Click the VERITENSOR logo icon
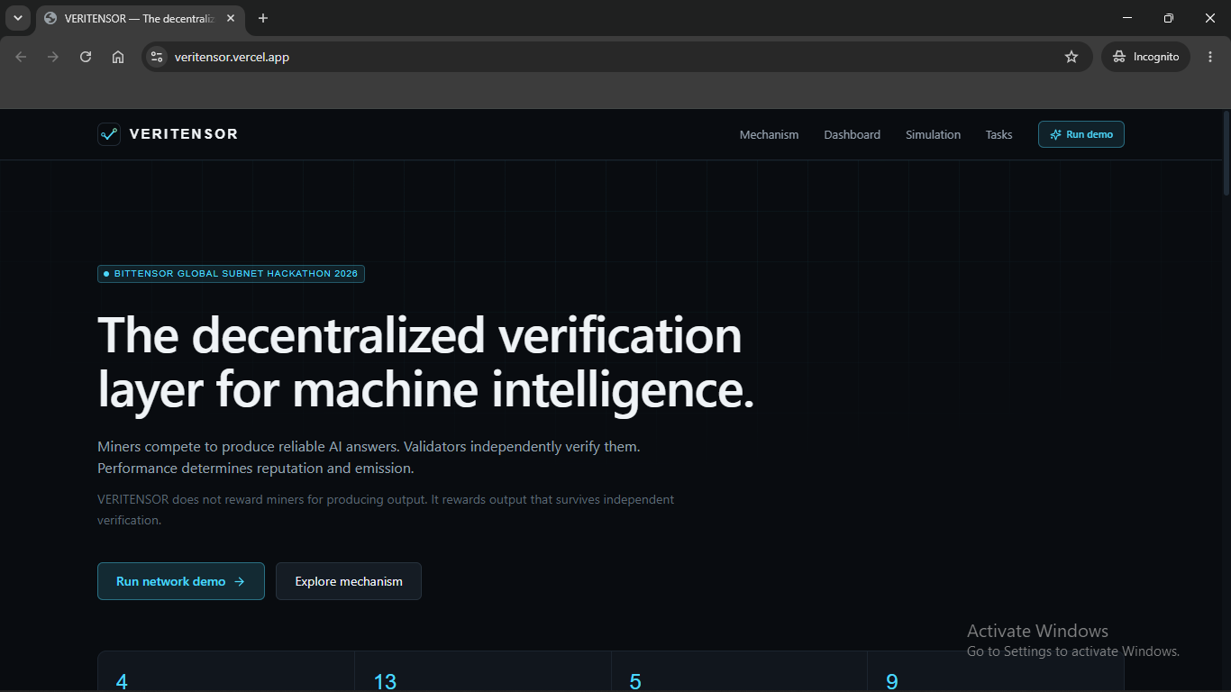Screen dimensions: 1231x692 click(x=109, y=134)
